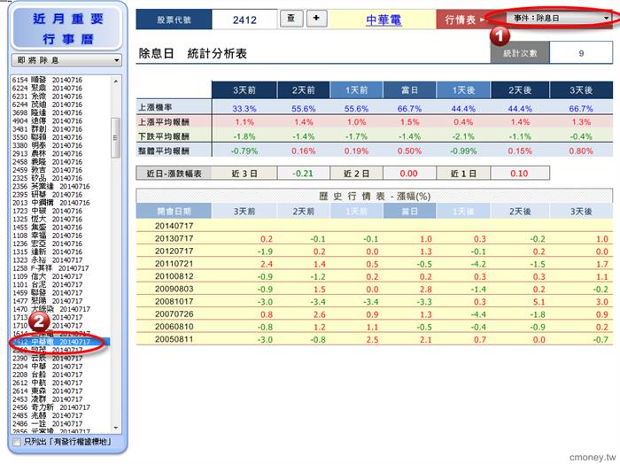Click 近日-漲跌幅表 label
The image size is (620, 464).
tap(174, 173)
